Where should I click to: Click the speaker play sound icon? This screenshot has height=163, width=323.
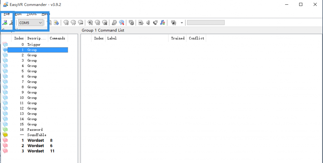pos(148,23)
